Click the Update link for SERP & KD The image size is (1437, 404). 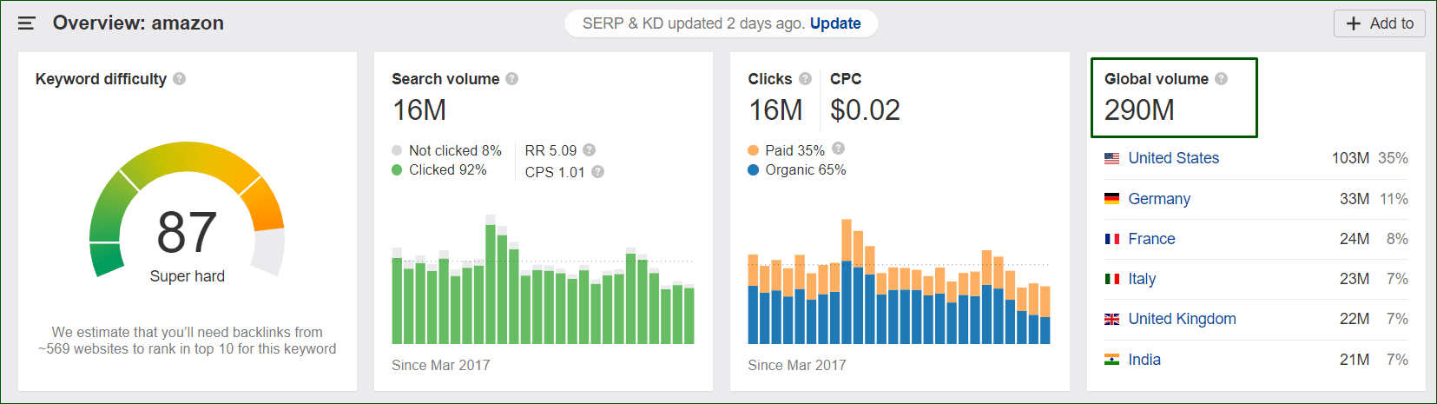pos(835,23)
